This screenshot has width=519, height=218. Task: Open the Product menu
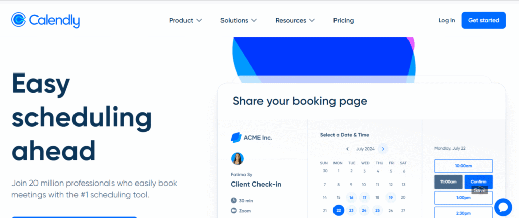[186, 21]
